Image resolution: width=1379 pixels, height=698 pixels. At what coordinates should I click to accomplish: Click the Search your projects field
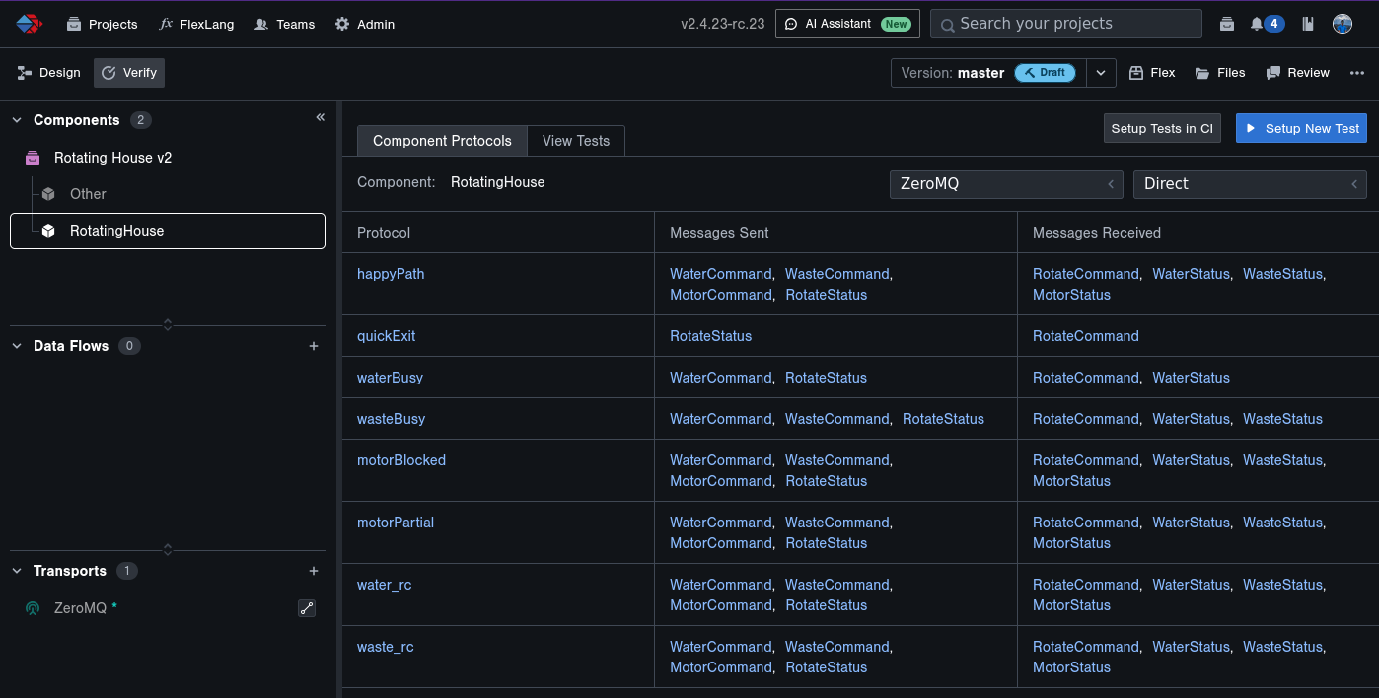[x=1065, y=24]
